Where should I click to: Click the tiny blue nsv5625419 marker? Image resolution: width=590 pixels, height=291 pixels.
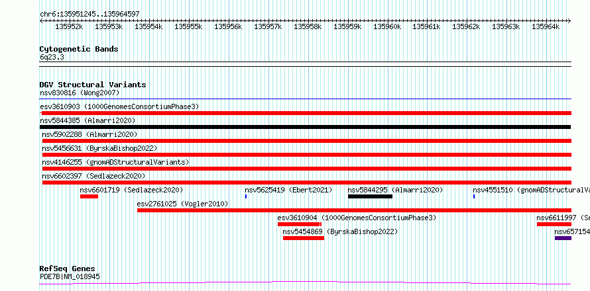coord(246,196)
